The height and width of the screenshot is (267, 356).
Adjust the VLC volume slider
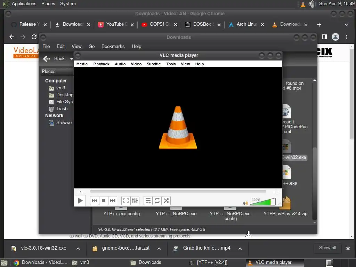263,202
